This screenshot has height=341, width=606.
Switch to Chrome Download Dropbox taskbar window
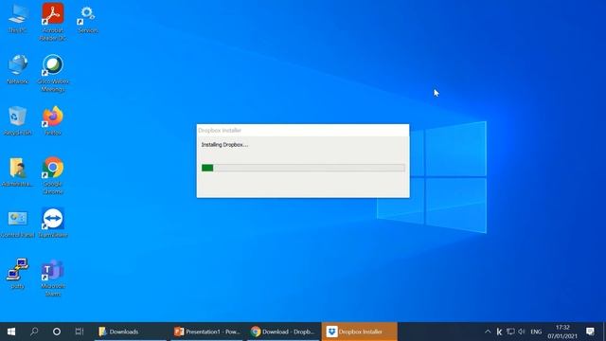[282, 332]
